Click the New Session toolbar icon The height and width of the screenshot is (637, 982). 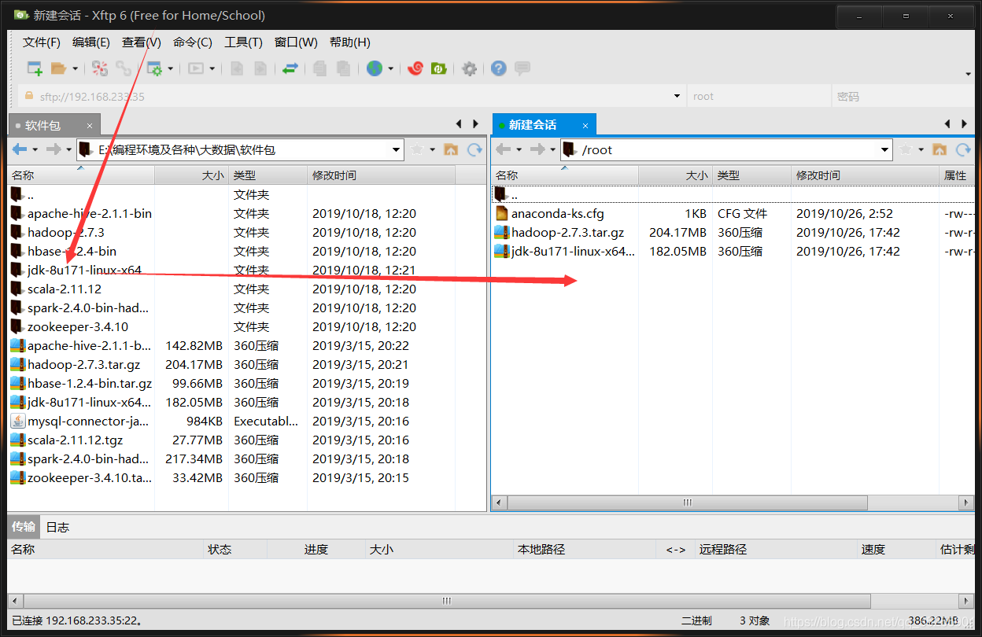point(35,68)
